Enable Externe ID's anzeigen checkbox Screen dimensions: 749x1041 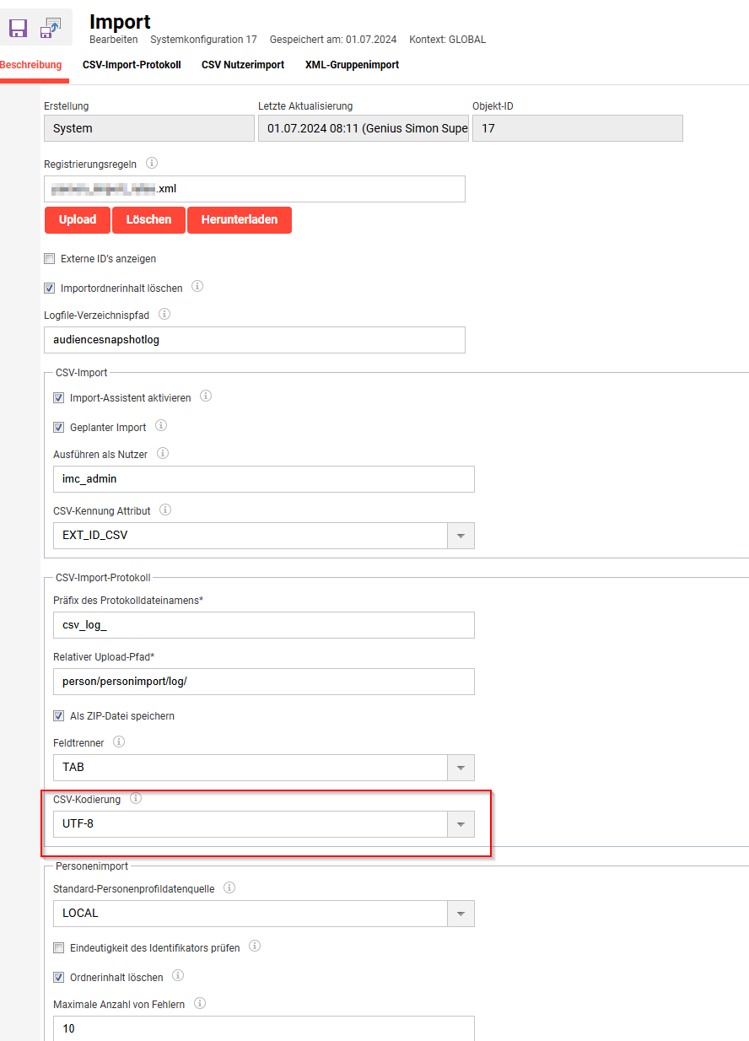(x=49, y=259)
